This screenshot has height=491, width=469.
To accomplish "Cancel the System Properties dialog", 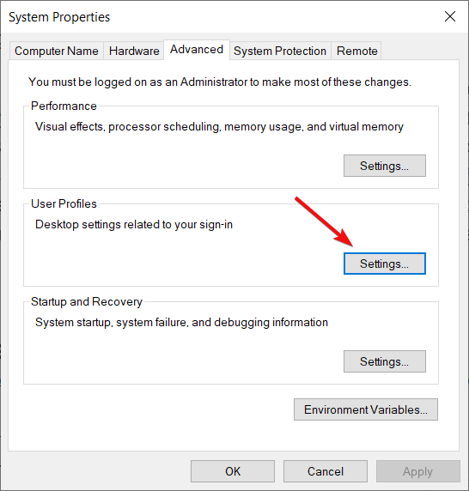I will 326,471.
